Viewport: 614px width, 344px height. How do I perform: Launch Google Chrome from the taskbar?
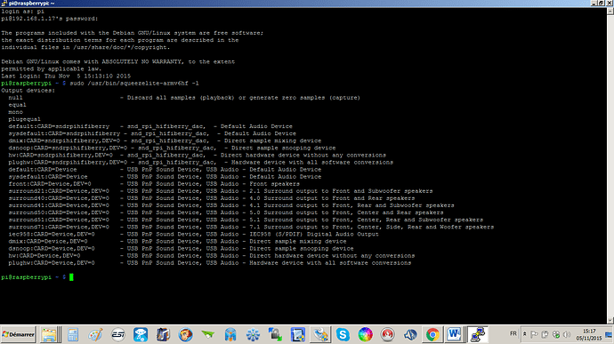(432, 334)
